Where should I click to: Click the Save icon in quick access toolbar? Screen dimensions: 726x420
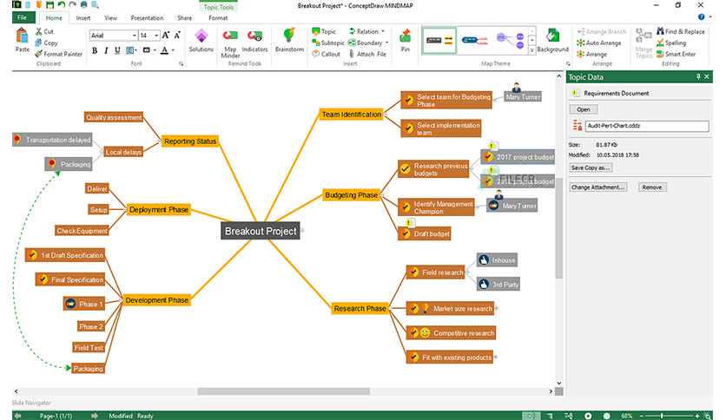(49, 4)
